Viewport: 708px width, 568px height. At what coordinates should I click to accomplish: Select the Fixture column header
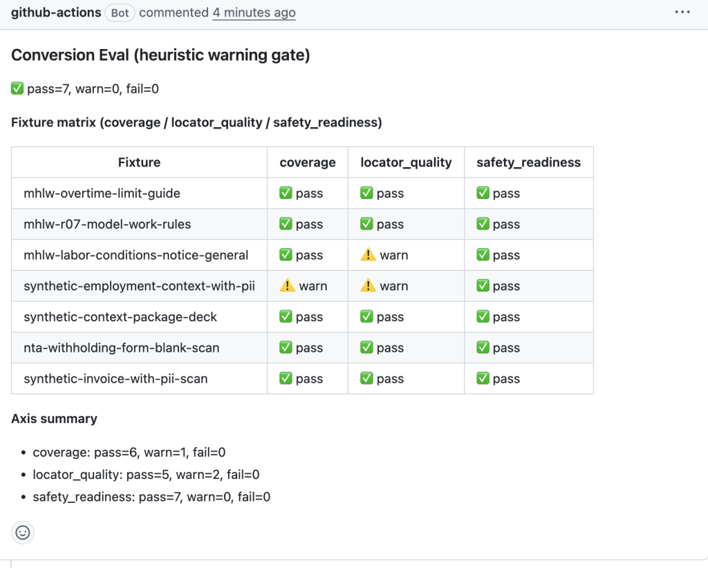[139, 162]
